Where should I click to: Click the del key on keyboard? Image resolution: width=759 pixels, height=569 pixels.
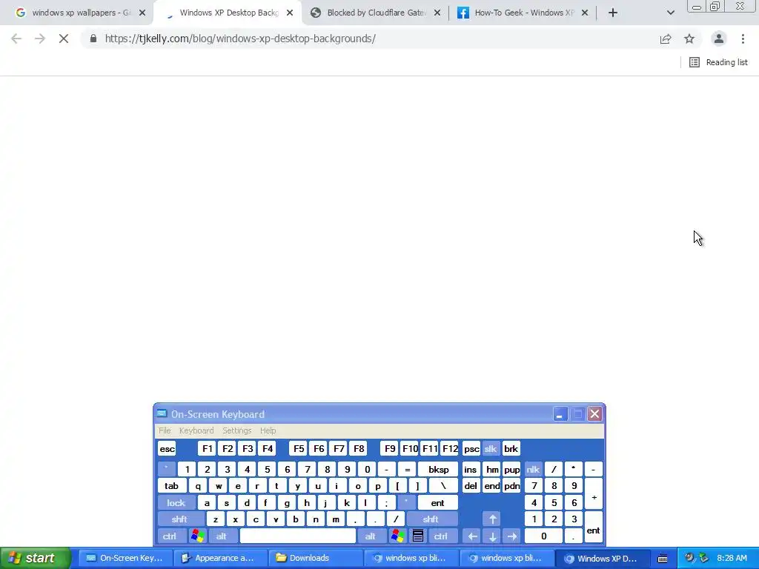471,486
